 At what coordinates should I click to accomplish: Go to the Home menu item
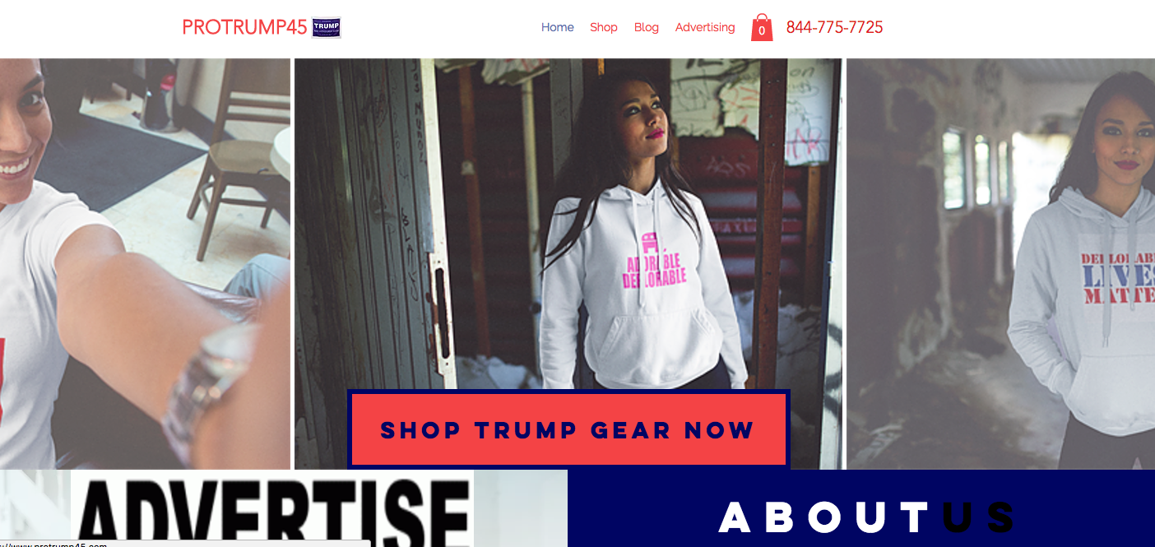[x=557, y=27]
